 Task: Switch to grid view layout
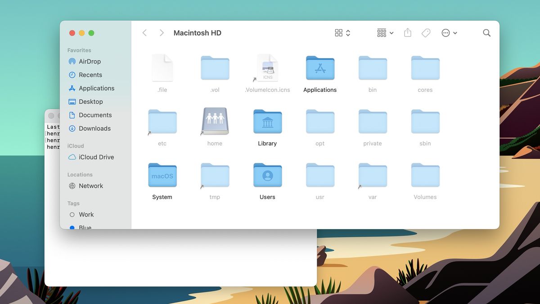pos(338,32)
